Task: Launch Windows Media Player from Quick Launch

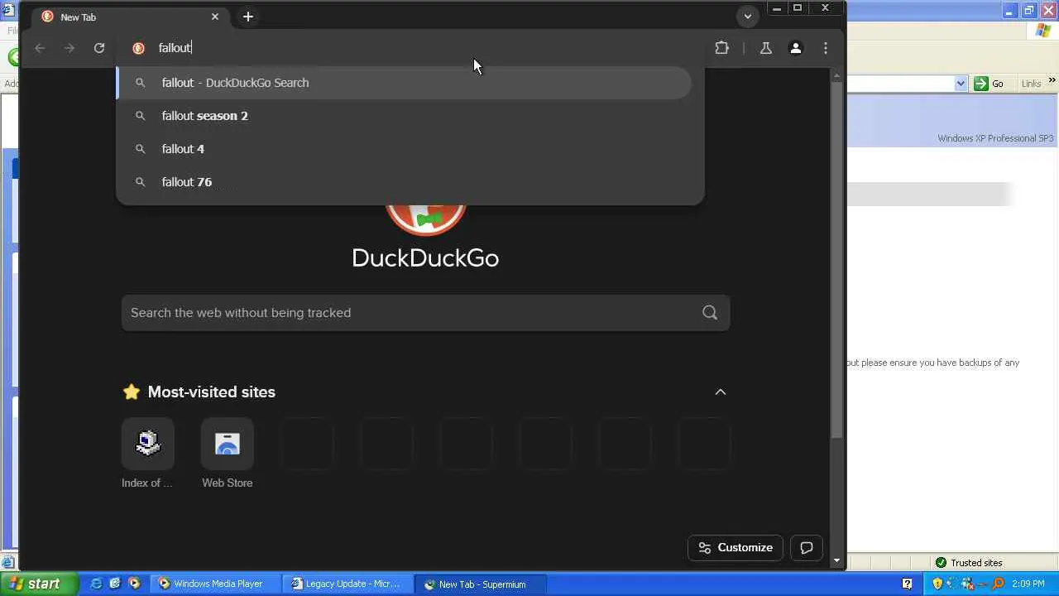Action: click(134, 584)
